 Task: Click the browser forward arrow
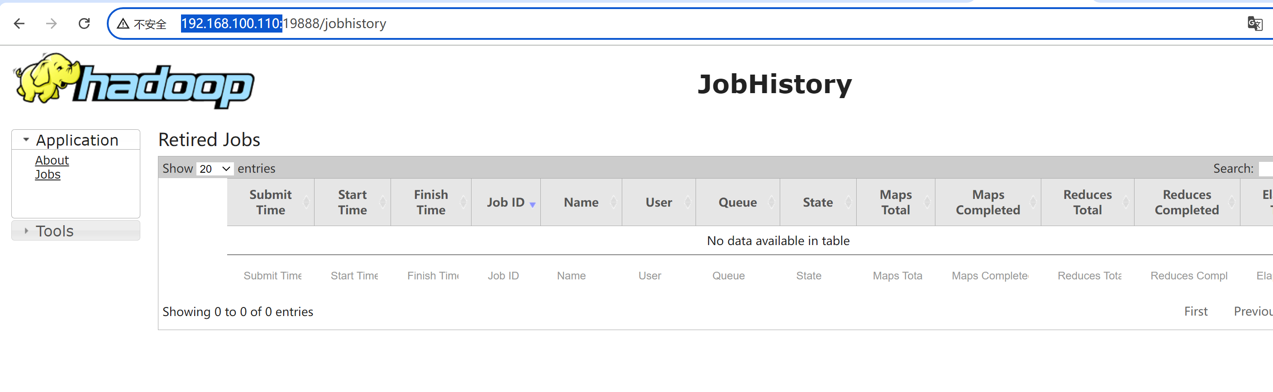point(52,23)
